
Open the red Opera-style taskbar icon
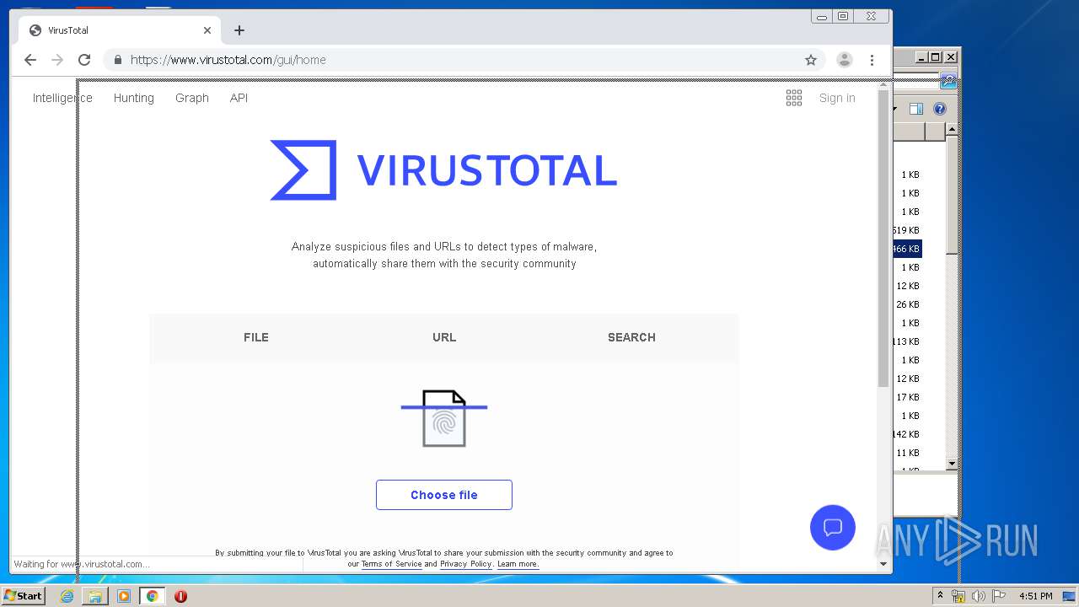[x=180, y=596]
